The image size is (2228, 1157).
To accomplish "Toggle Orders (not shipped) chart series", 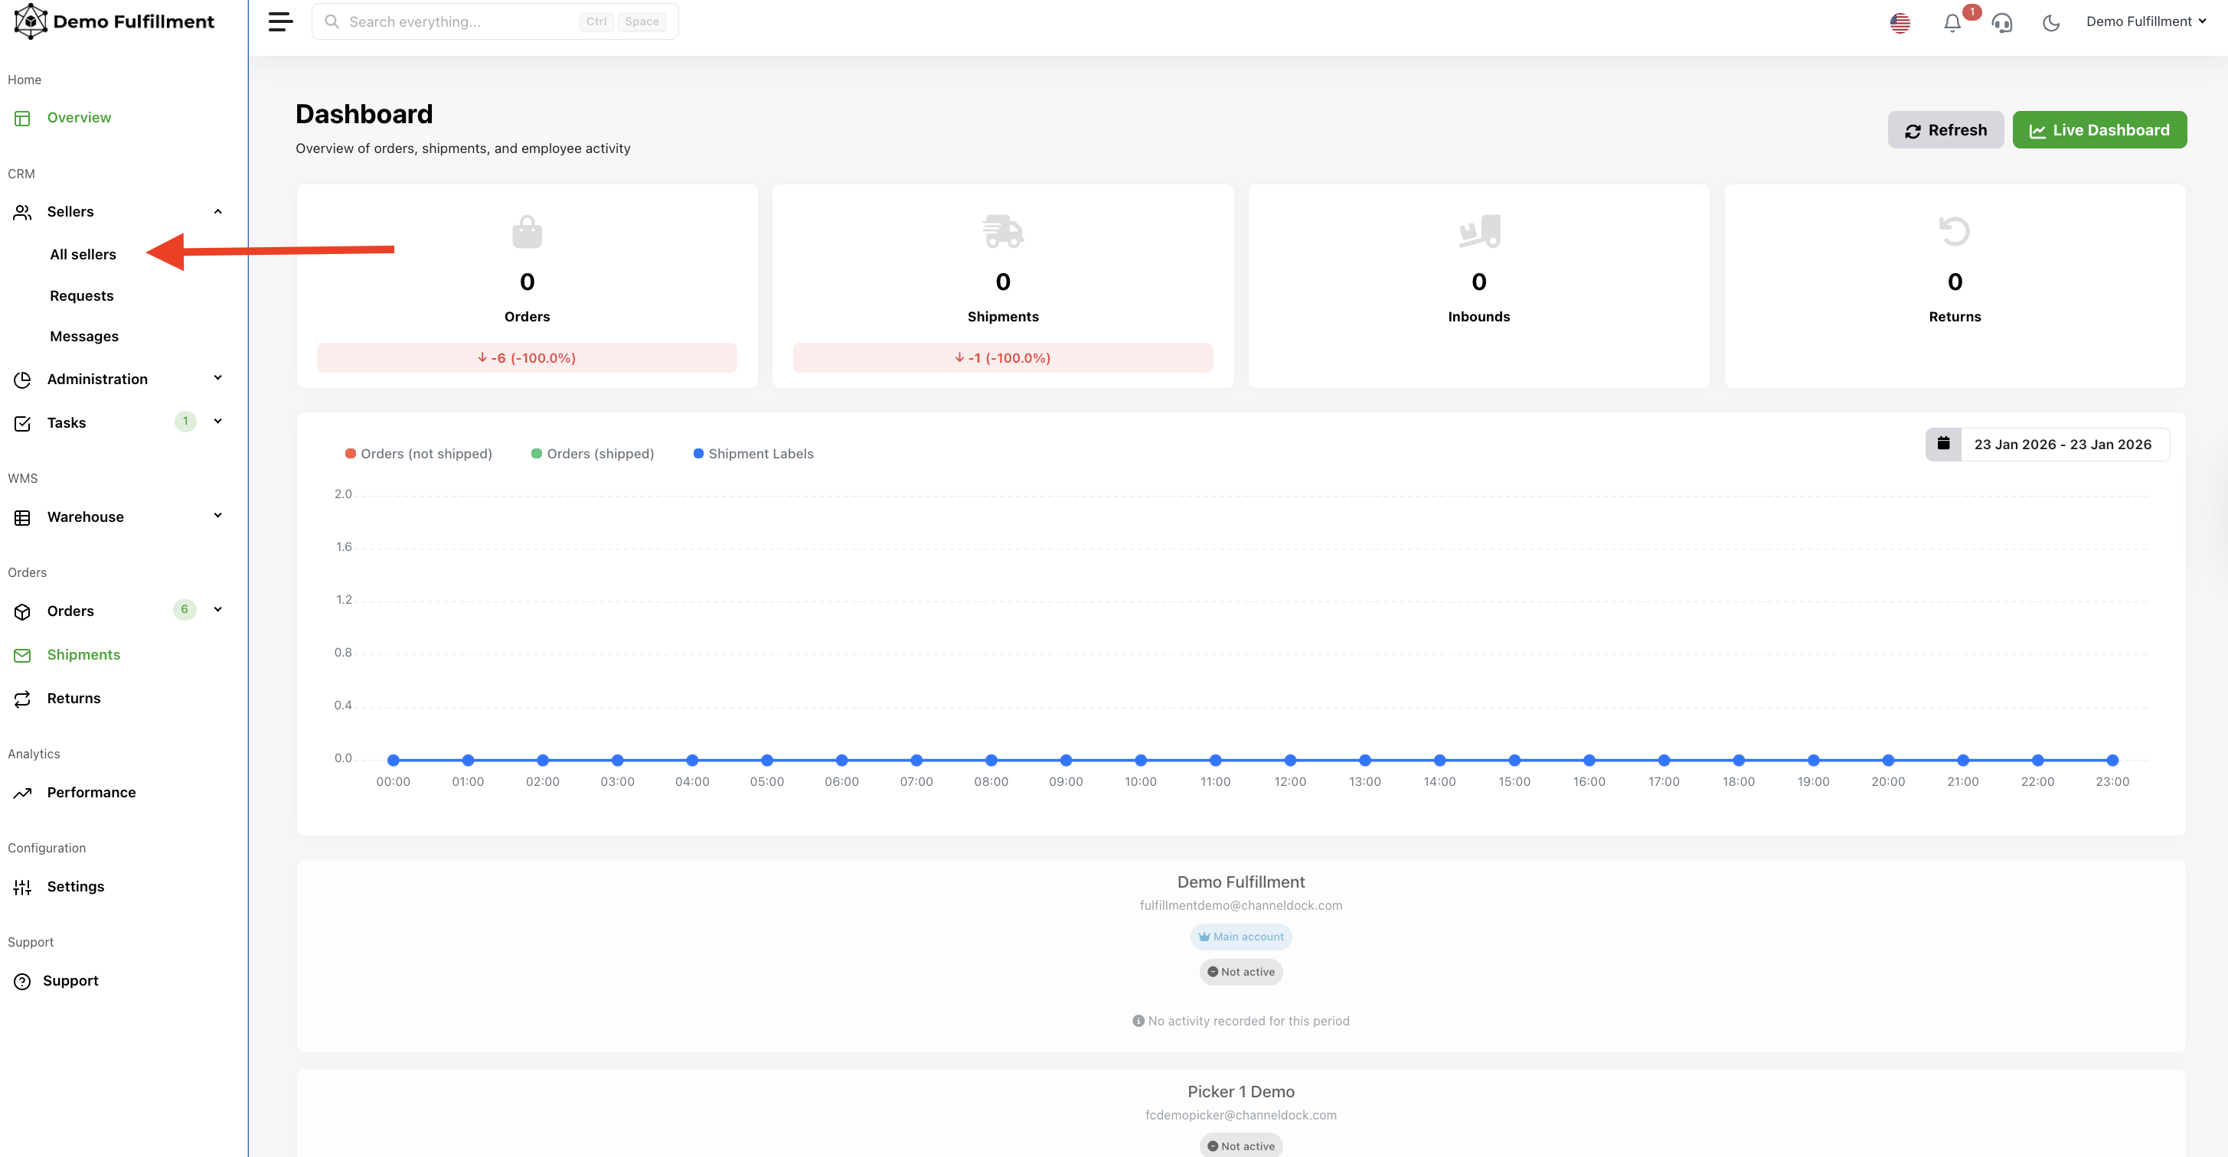I will click(x=419, y=454).
